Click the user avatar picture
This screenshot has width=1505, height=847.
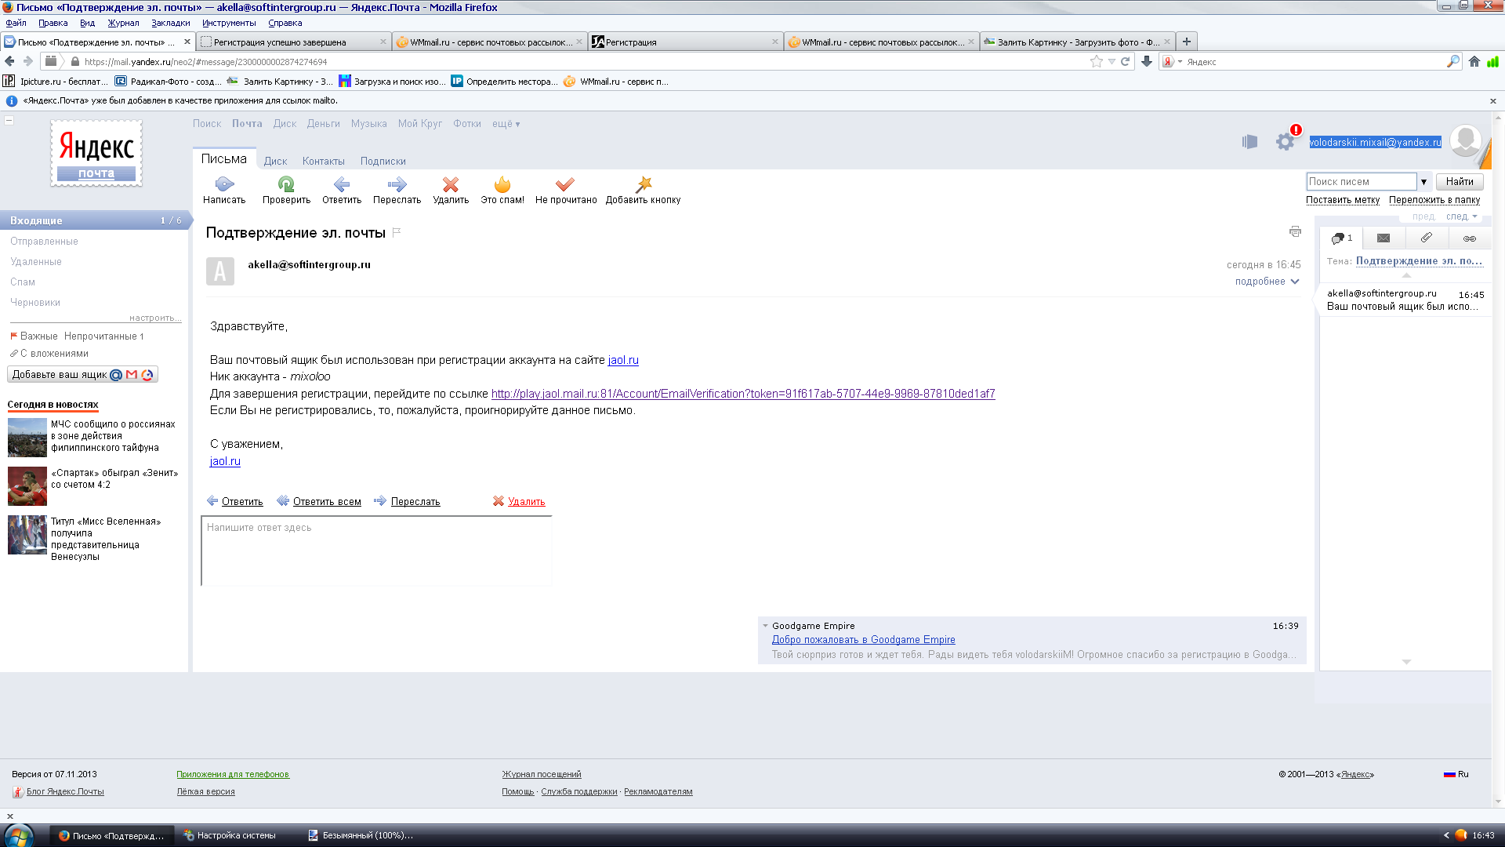[x=1465, y=141]
